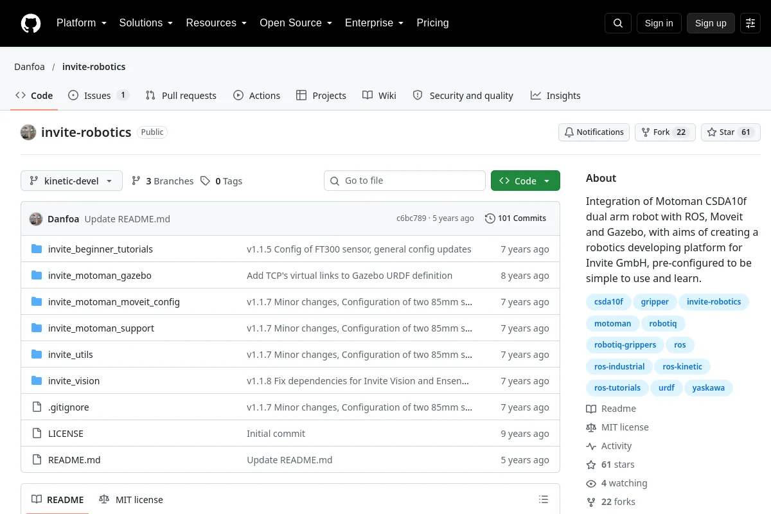View the 22 forks link in About
Image resolution: width=771 pixels, height=514 pixels.
(610, 502)
